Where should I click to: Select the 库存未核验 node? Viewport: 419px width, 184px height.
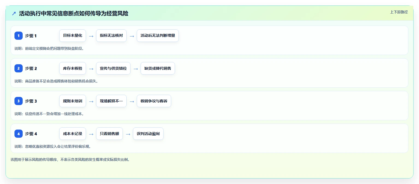point(73,68)
